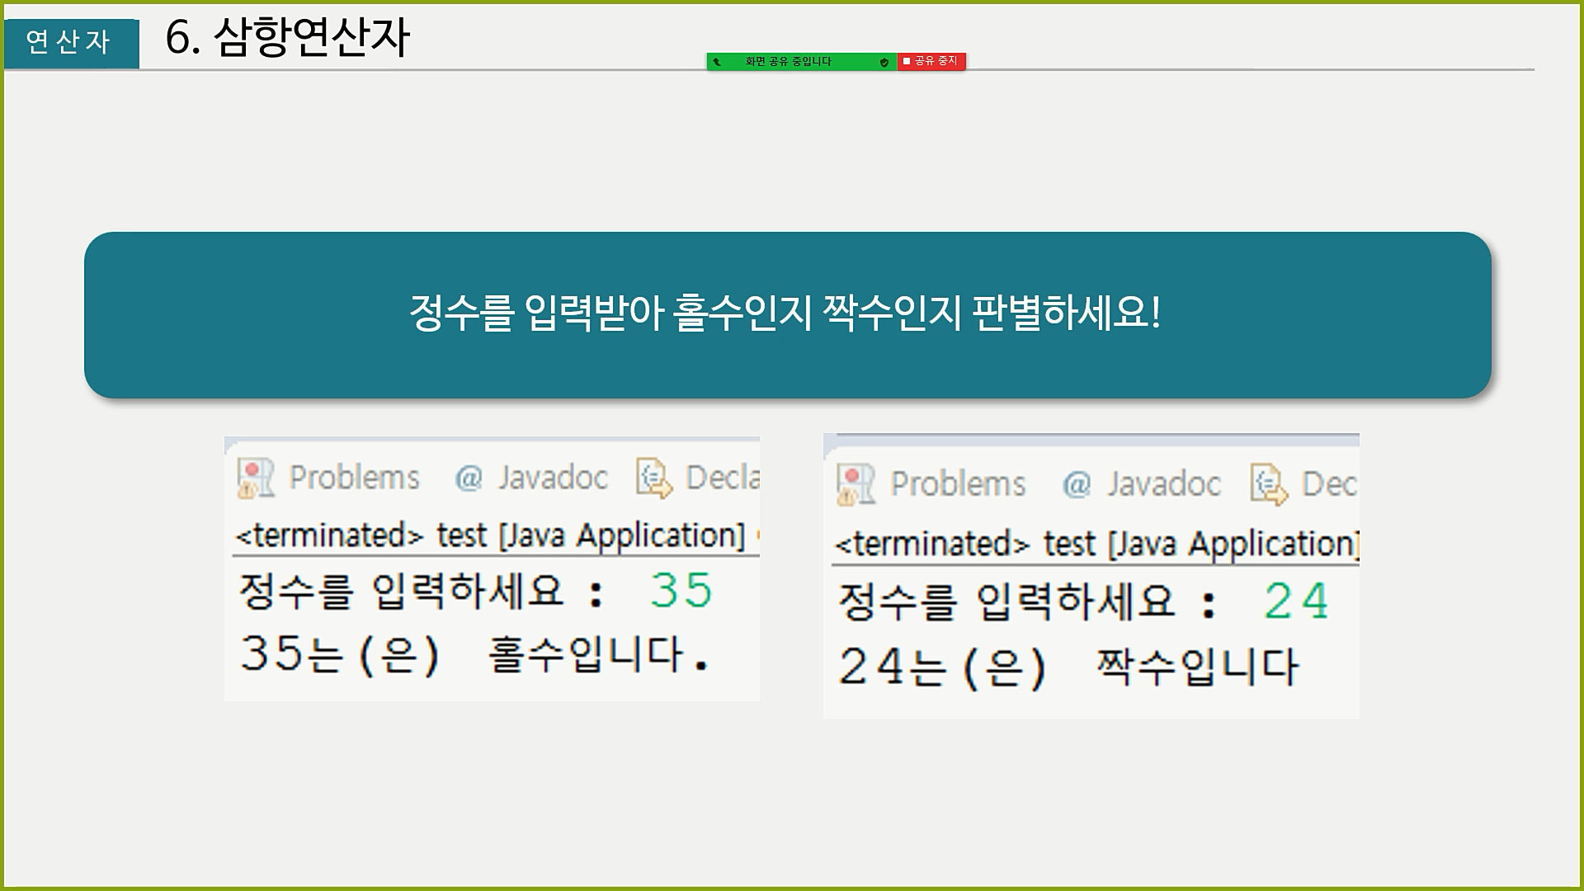Click the Javadoc @ icon in right console
Screen dimensions: 1584x891
click(1076, 484)
